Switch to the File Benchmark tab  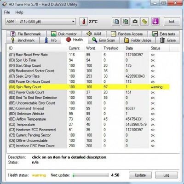click(26, 34)
